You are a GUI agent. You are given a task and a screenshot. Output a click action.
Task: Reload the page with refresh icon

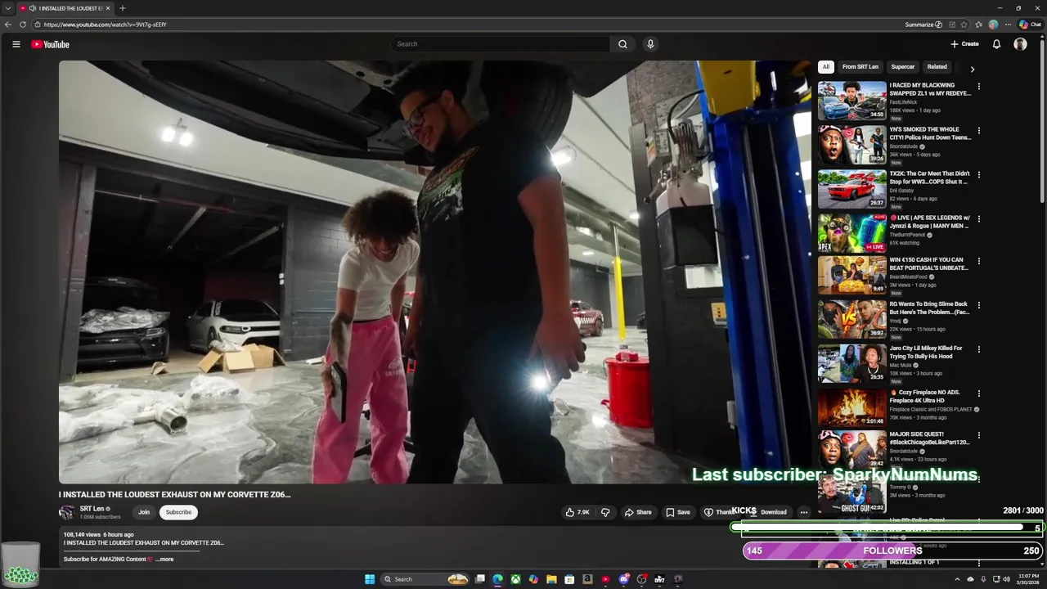pyautogui.click(x=23, y=25)
